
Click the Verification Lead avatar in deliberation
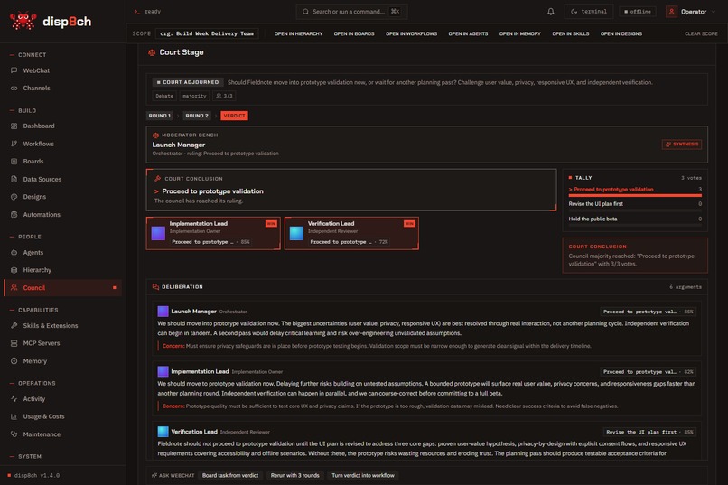coord(163,432)
